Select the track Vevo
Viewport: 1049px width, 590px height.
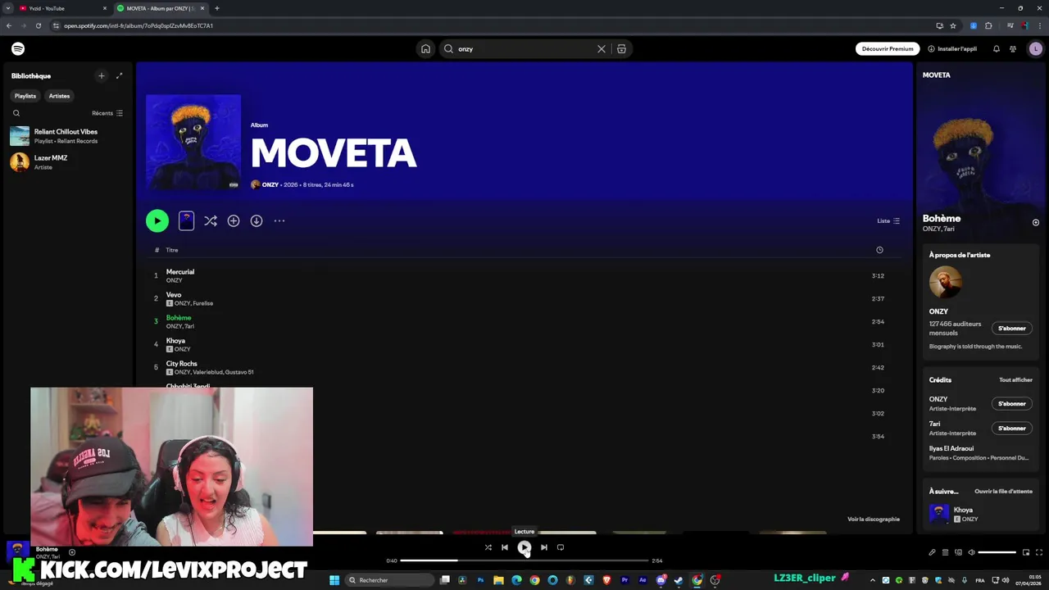point(174,295)
